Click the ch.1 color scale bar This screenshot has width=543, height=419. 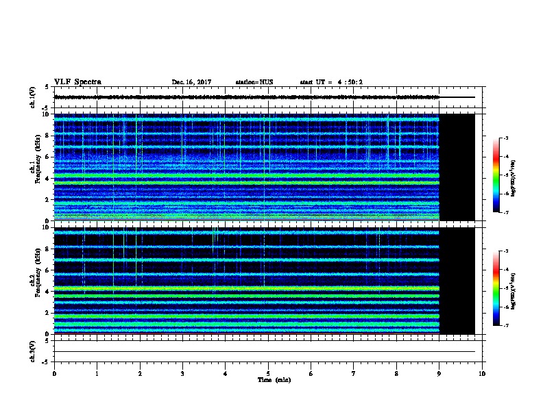(x=496, y=175)
